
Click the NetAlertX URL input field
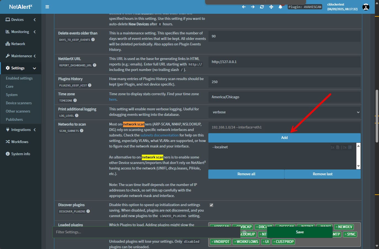pos(284,62)
